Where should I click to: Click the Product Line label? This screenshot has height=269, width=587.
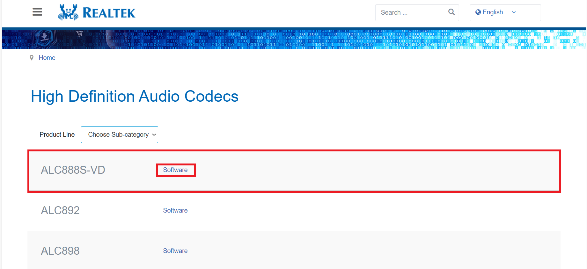coord(57,134)
